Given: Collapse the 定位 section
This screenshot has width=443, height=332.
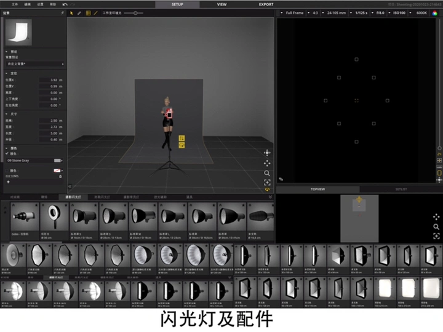Looking at the screenshot, I should (x=7, y=73).
